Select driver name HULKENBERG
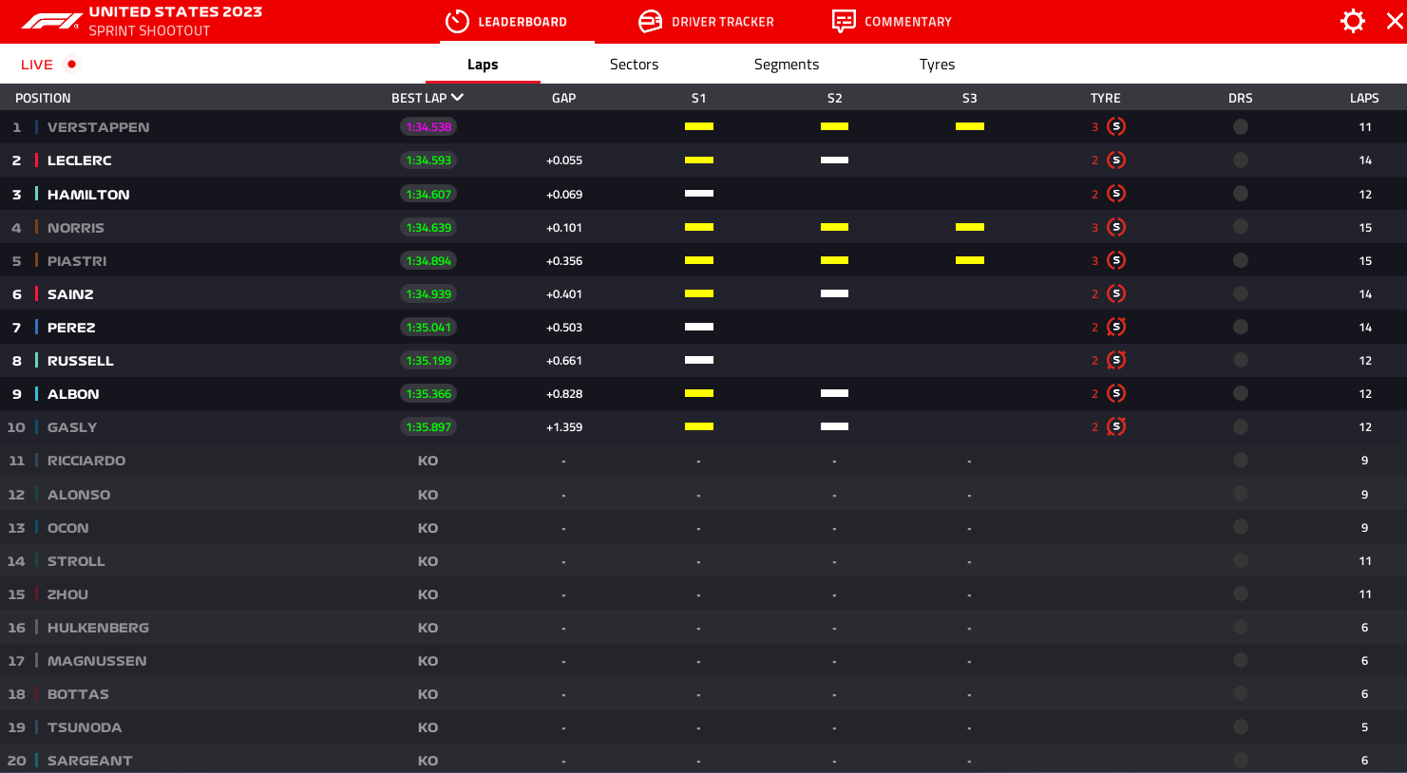This screenshot has width=1407, height=773. click(98, 628)
